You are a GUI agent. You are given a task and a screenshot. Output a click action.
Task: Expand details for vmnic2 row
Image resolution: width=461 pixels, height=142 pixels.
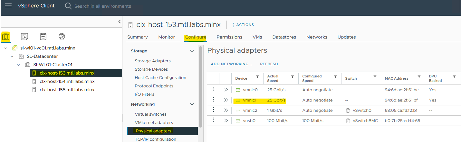coord(226,110)
